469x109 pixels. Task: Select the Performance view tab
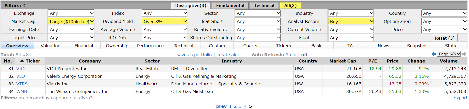[150, 46]
